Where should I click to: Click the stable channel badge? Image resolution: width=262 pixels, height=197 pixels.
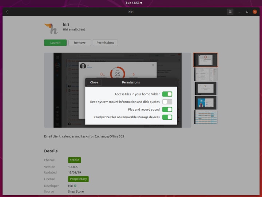[74, 160]
